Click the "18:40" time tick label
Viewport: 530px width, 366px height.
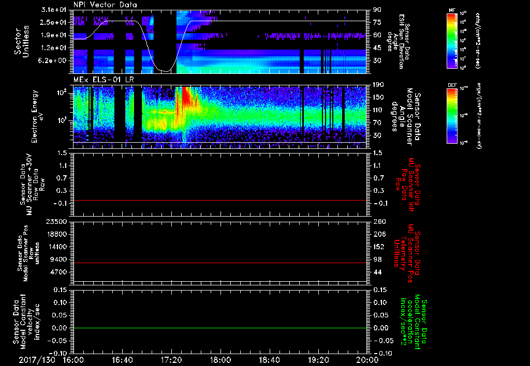[x=269, y=360]
